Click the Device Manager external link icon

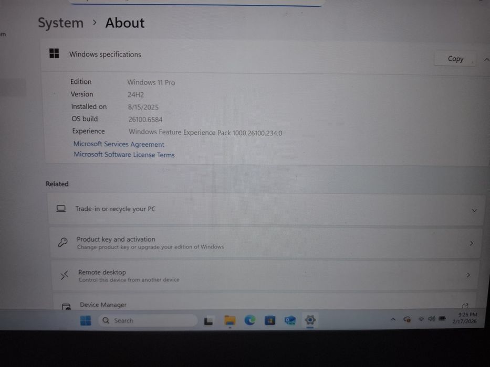click(x=465, y=306)
